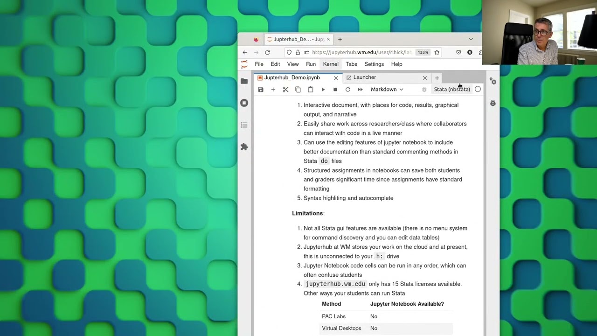Interrupt the kernel with the stop icon
This screenshot has height=336, width=597.
click(335, 90)
